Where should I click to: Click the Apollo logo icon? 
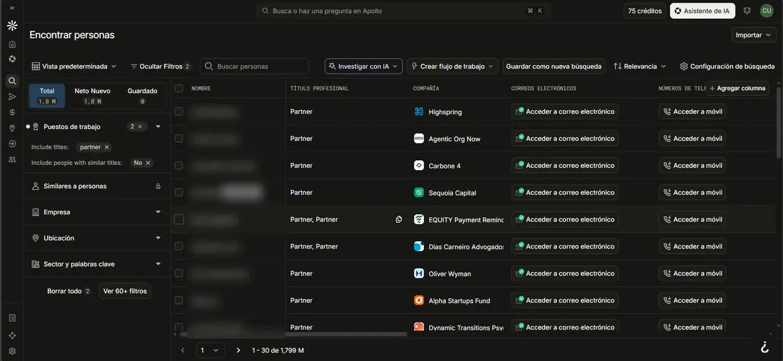click(x=12, y=26)
